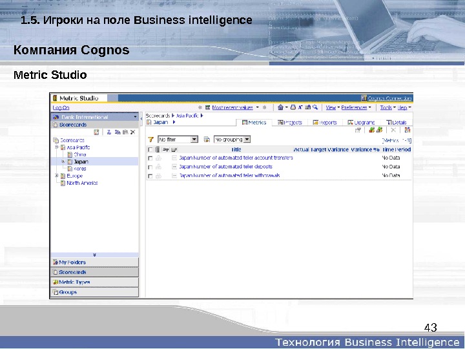Open the Groups pane

94,292
